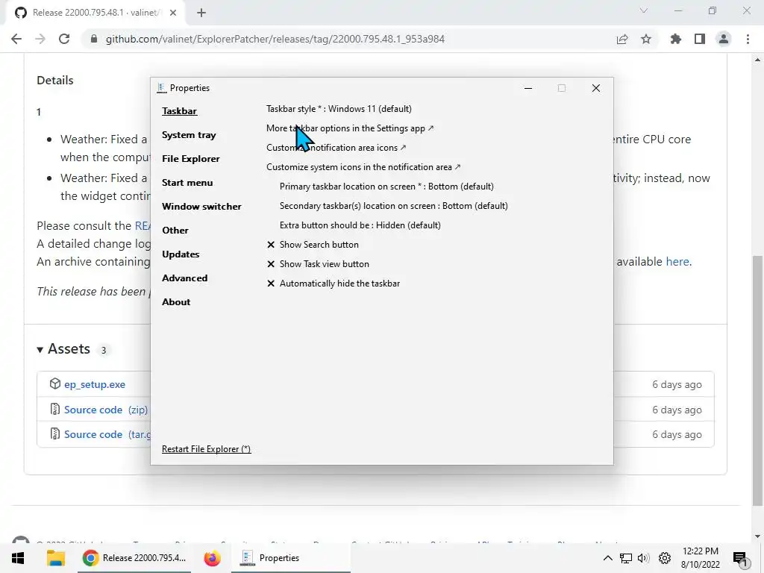Go to Window switcher section

click(x=201, y=207)
